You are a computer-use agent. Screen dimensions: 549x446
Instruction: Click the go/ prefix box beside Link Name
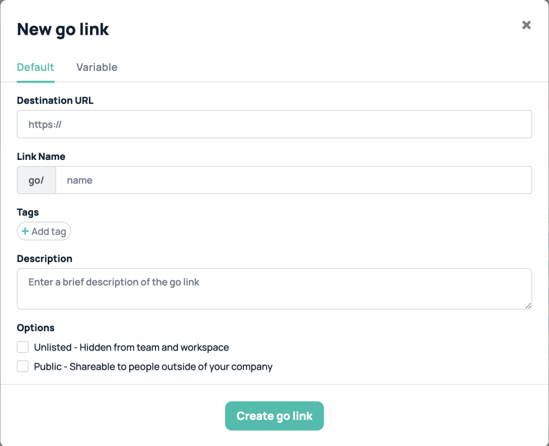pos(35,180)
